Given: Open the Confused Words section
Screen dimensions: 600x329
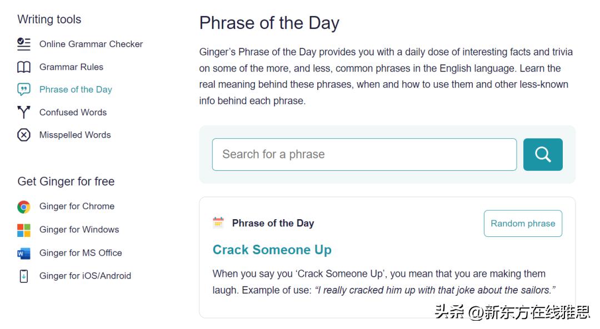Looking at the screenshot, I should tap(73, 112).
